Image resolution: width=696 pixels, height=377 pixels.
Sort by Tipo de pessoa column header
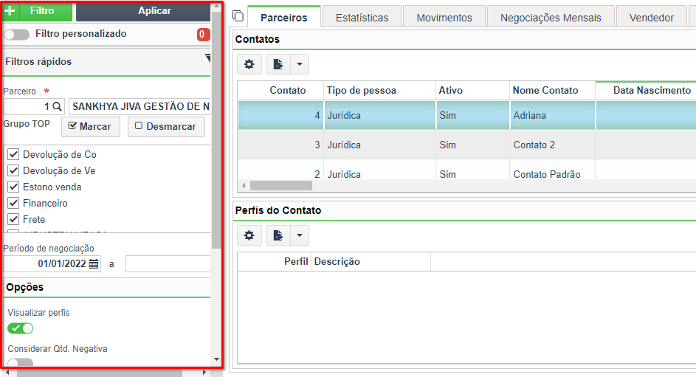[x=379, y=91]
